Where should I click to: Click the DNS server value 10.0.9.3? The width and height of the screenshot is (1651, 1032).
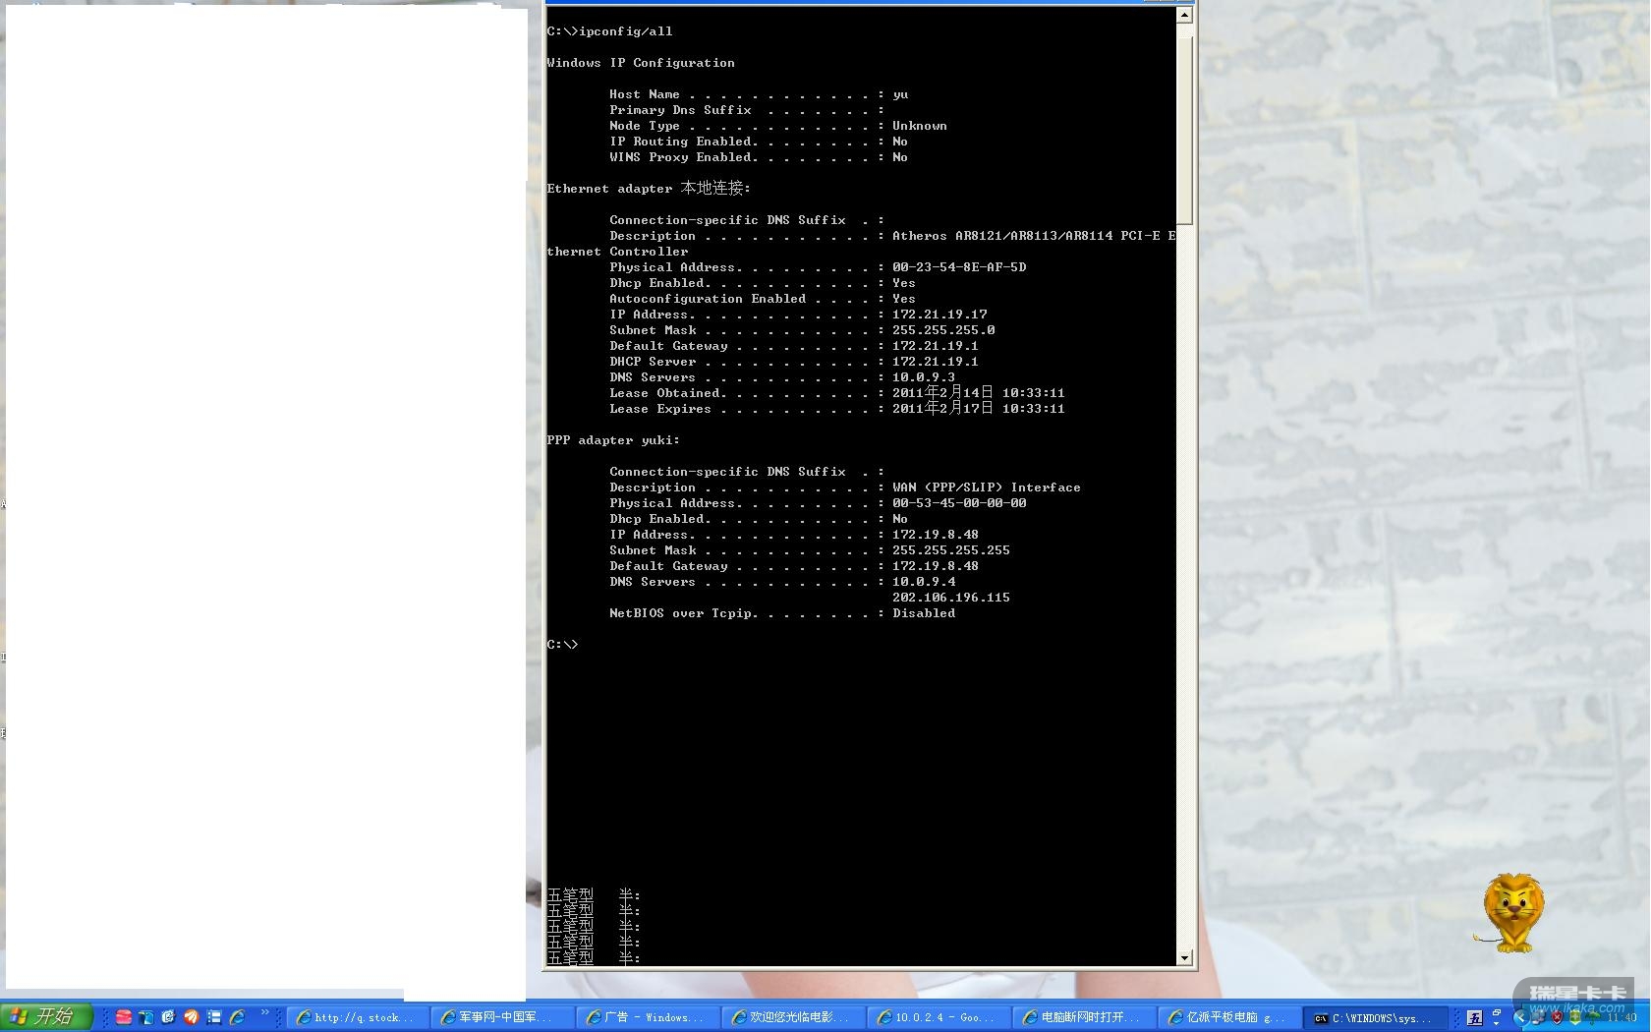(924, 377)
